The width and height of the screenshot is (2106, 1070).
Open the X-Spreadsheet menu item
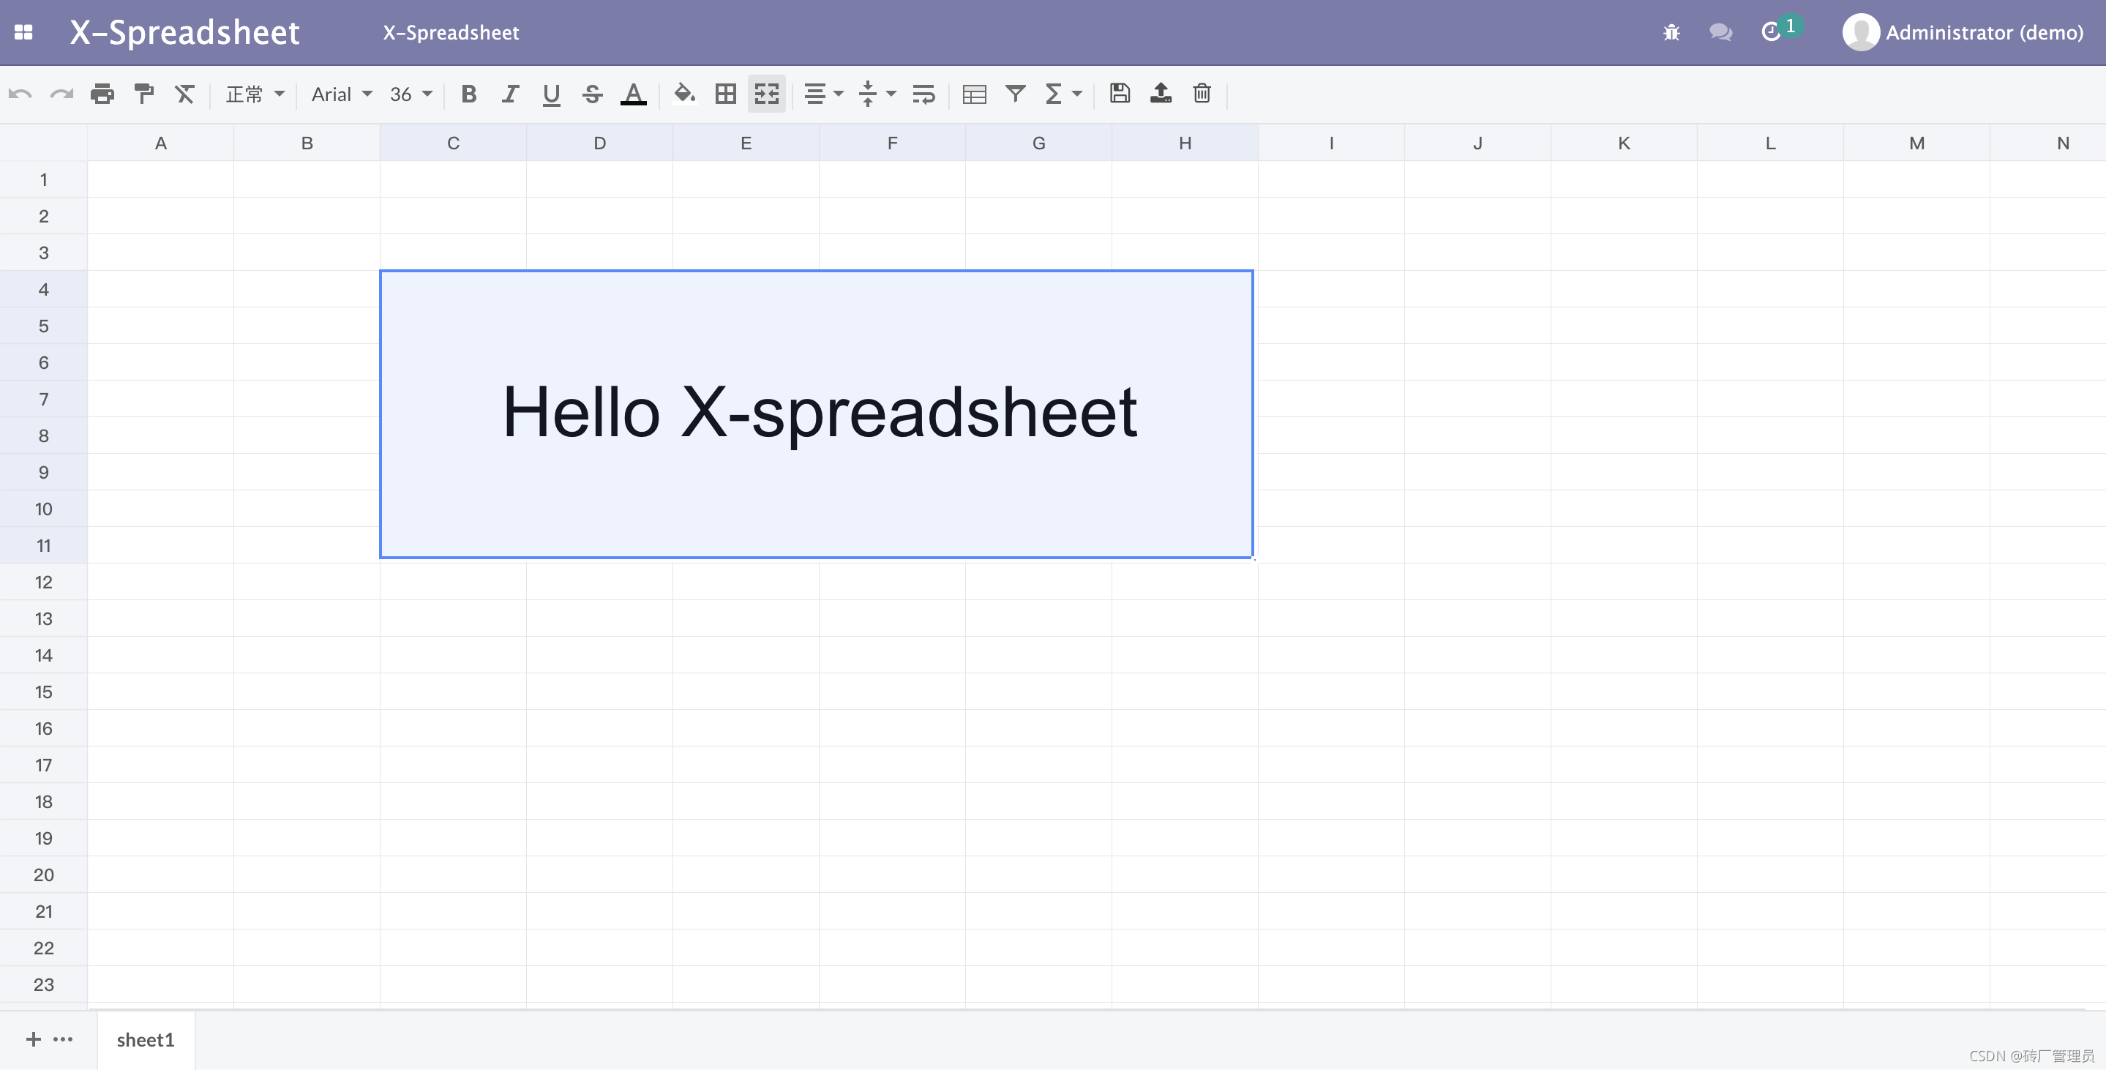click(451, 33)
